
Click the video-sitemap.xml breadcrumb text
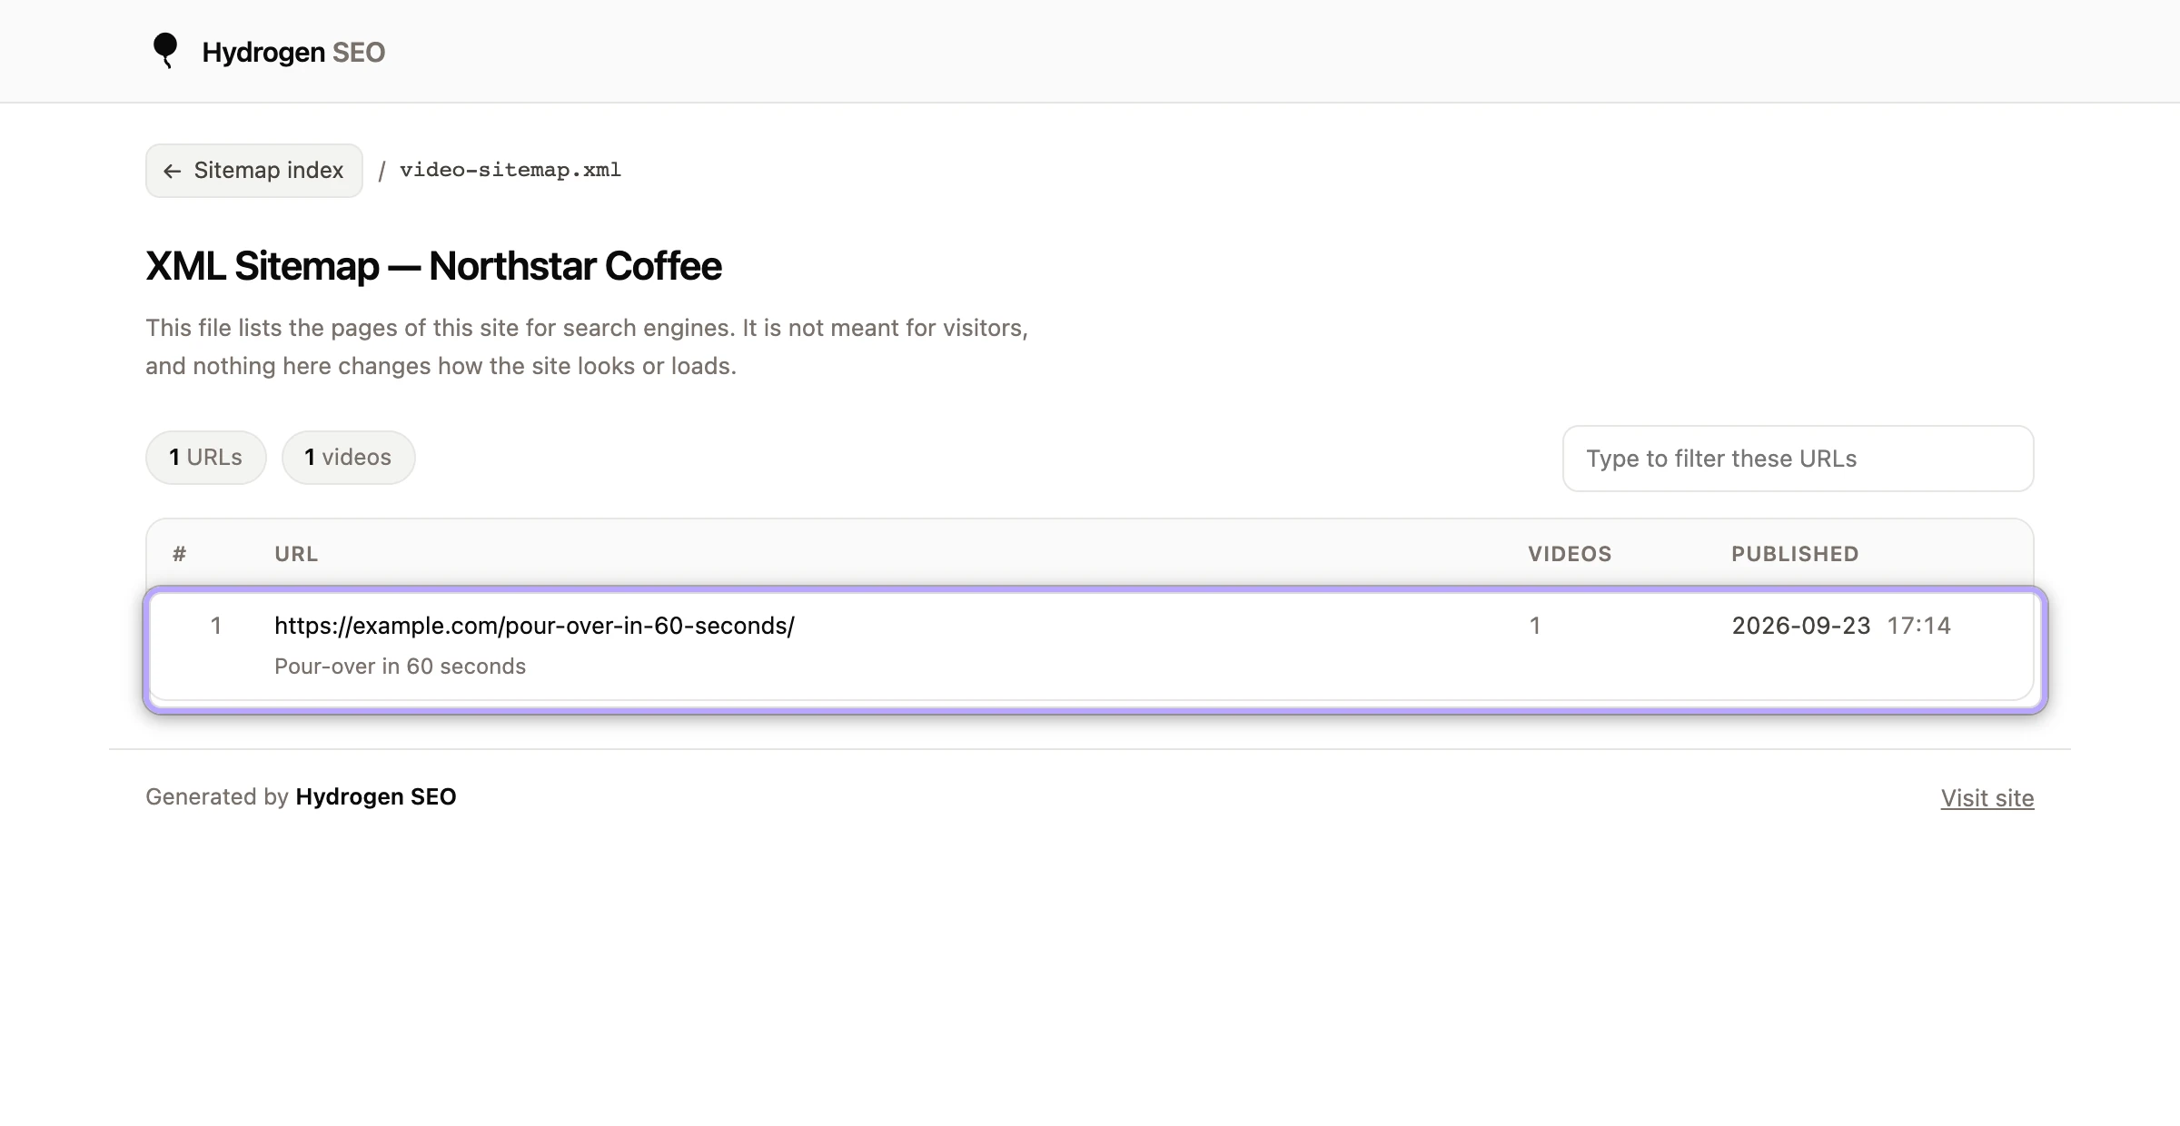[x=510, y=170]
